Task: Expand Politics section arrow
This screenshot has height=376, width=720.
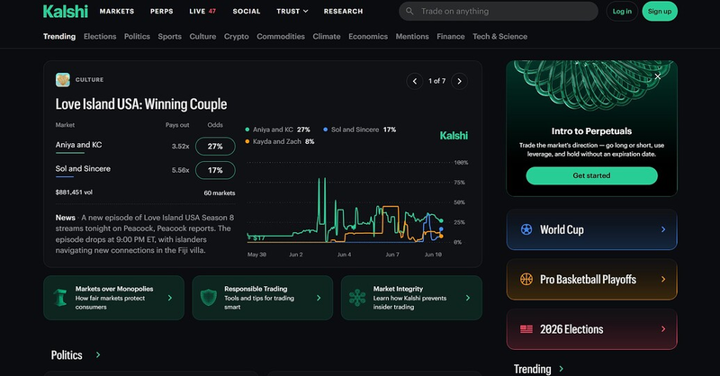Action: coord(98,355)
